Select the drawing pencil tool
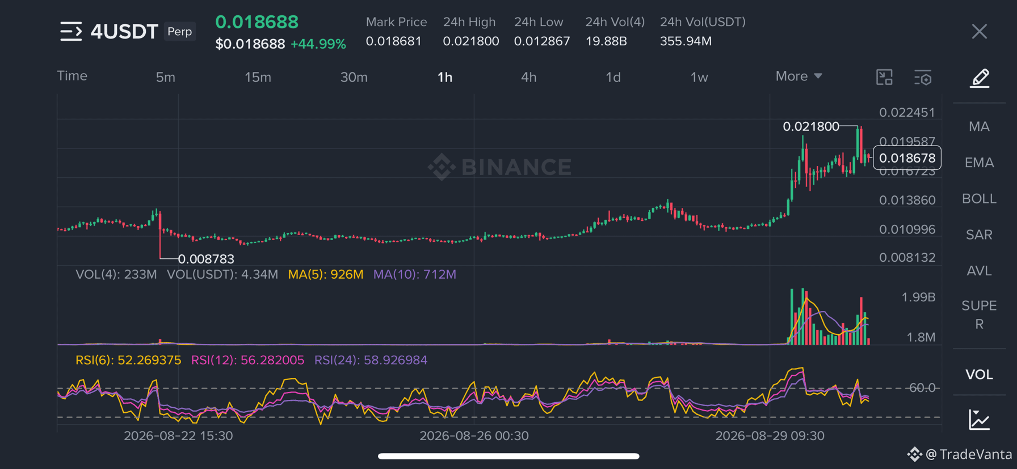Image resolution: width=1017 pixels, height=469 pixels. point(979,78)
